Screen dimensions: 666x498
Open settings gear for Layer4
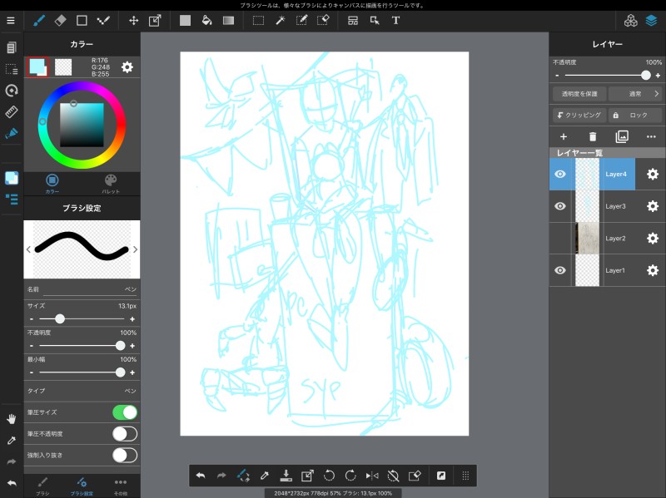[x=652, y=175]
